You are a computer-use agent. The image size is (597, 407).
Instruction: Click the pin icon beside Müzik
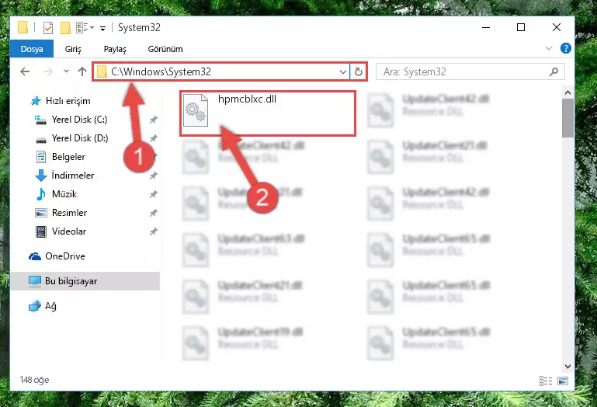[153, 194]
